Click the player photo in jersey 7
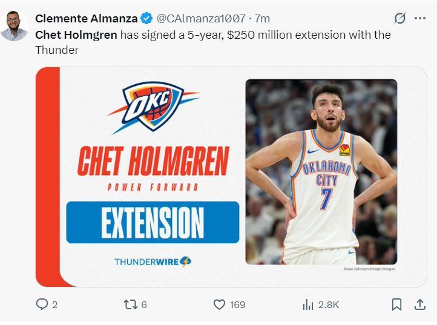 click(321, 172)
